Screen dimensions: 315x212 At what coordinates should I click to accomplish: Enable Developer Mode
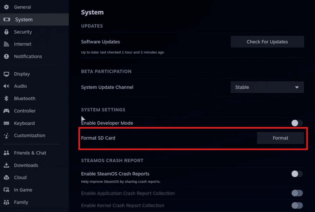[297, 123]
